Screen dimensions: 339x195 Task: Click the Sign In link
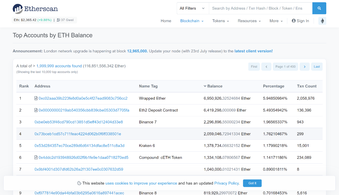[300, 21]
